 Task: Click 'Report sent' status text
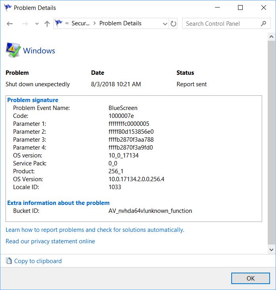(192, 84)
